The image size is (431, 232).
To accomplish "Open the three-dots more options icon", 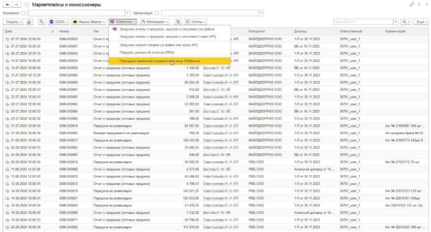I will pos(419,4).
